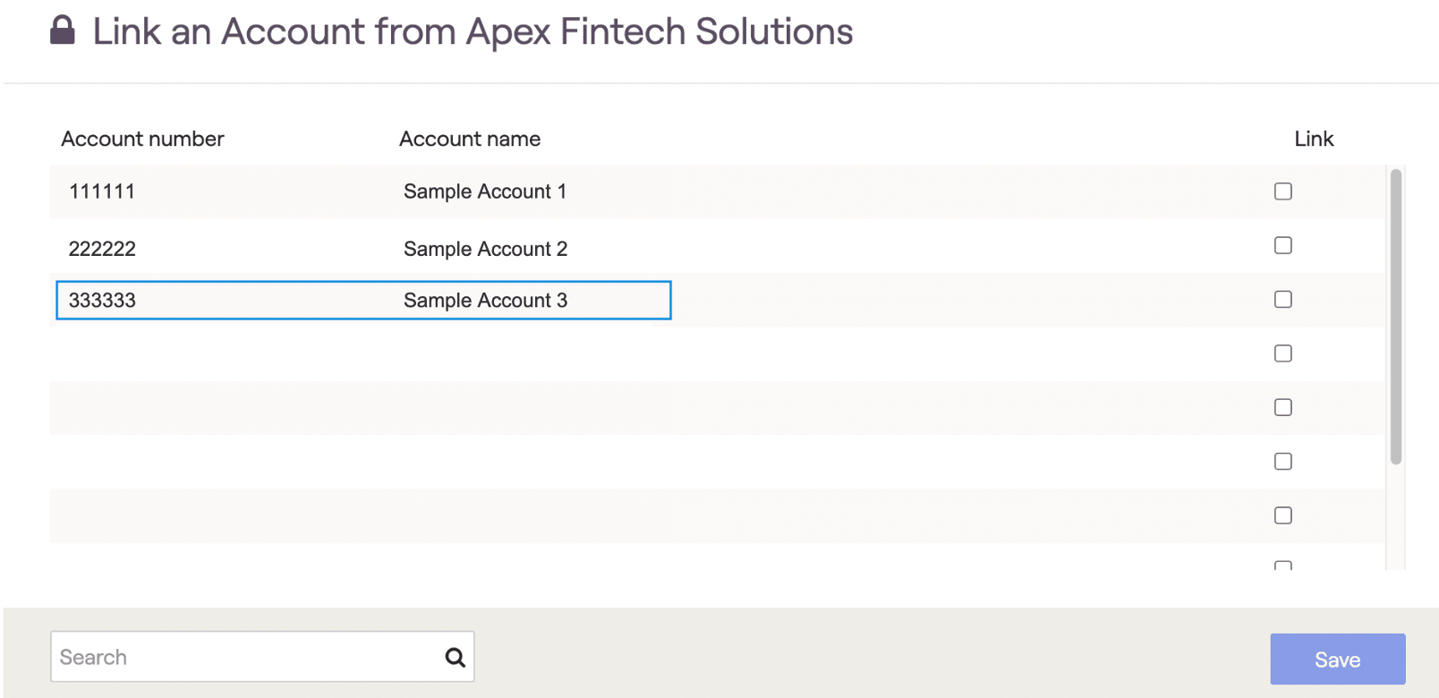Check the Link box for Sample Account 3
This screenshot has width=1439, height=698.
(1283, 299)
